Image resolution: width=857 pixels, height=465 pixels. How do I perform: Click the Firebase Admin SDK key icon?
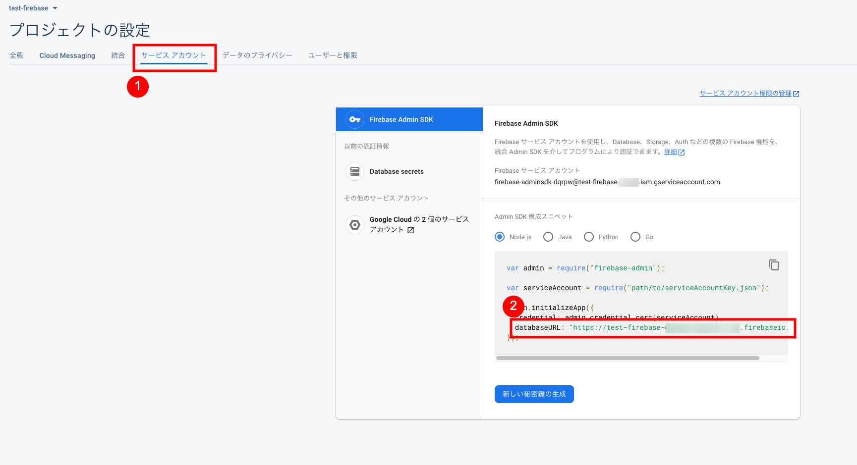point(355,119)
